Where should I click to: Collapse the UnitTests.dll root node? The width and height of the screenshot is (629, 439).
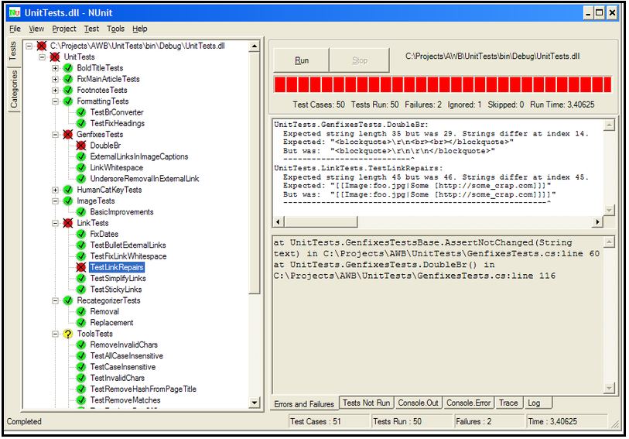click(29, 46)
